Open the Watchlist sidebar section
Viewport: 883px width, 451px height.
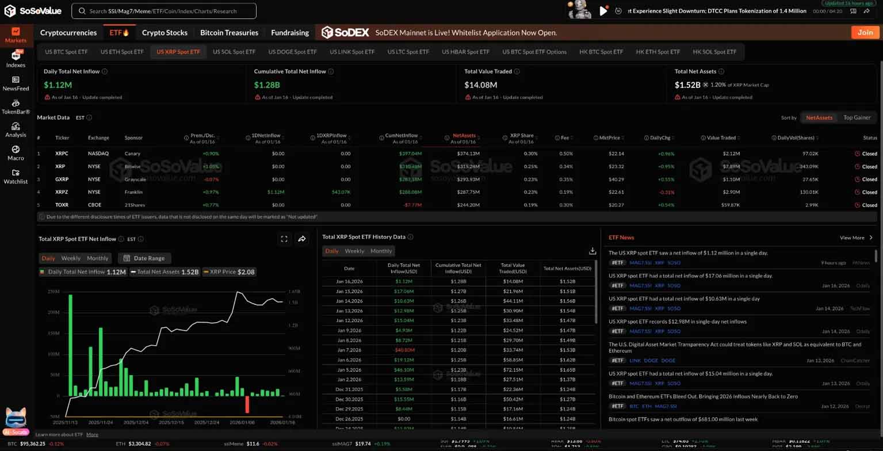[x=16, y=176]
